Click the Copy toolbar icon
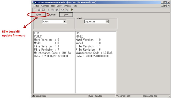Viewport: 171px width, 101px height. click(53, 10)
